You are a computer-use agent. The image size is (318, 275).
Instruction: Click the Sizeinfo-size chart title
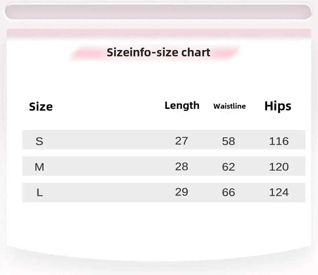tap(158, 52)
